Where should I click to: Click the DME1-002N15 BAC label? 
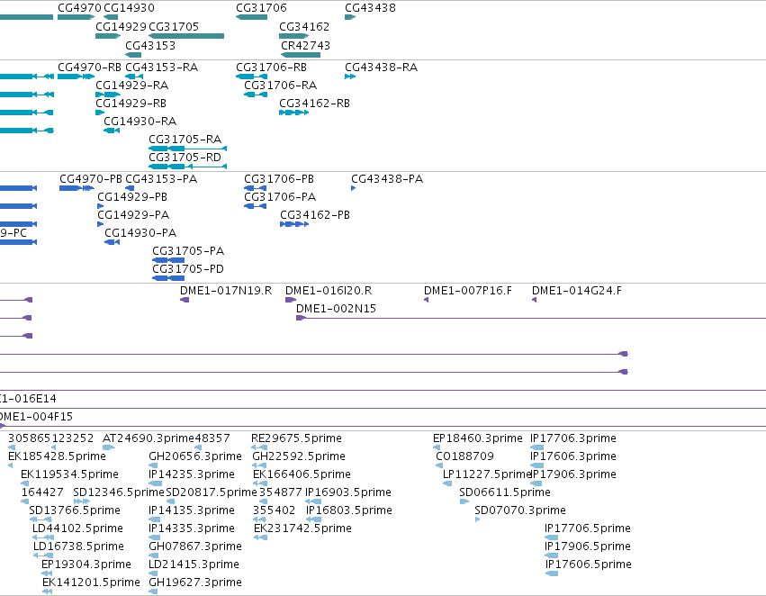[x=336, y=308]
